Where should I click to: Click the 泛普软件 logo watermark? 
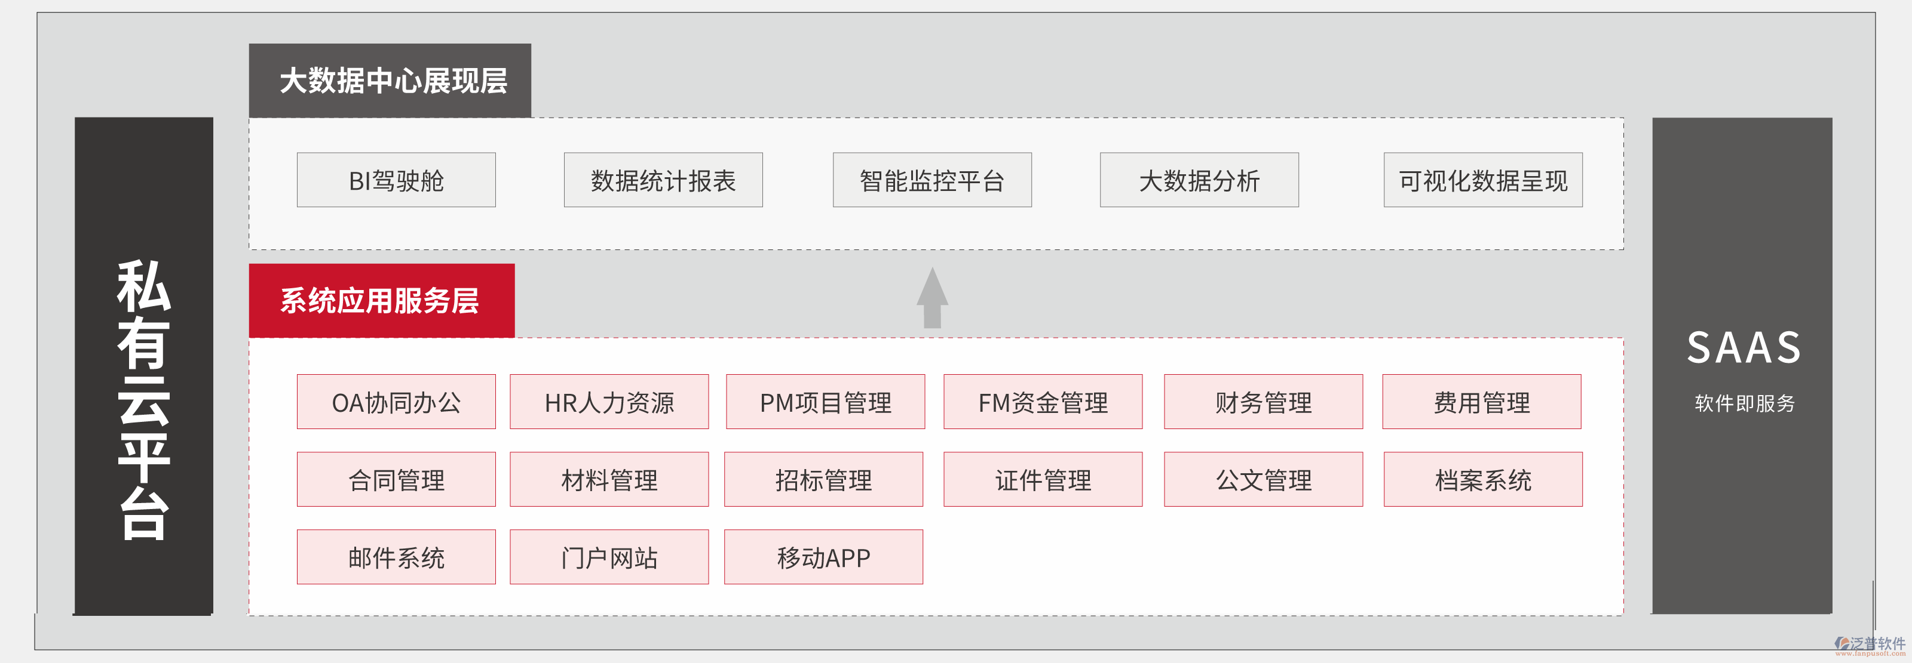point(1869,645)
